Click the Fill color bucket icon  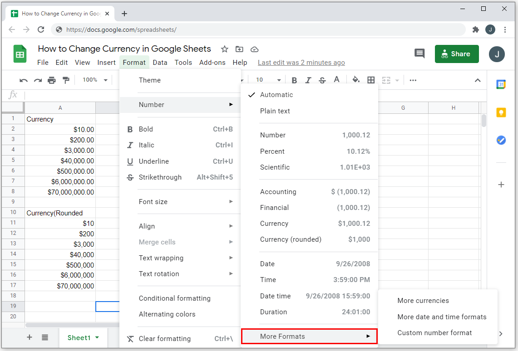pos(356,80)
